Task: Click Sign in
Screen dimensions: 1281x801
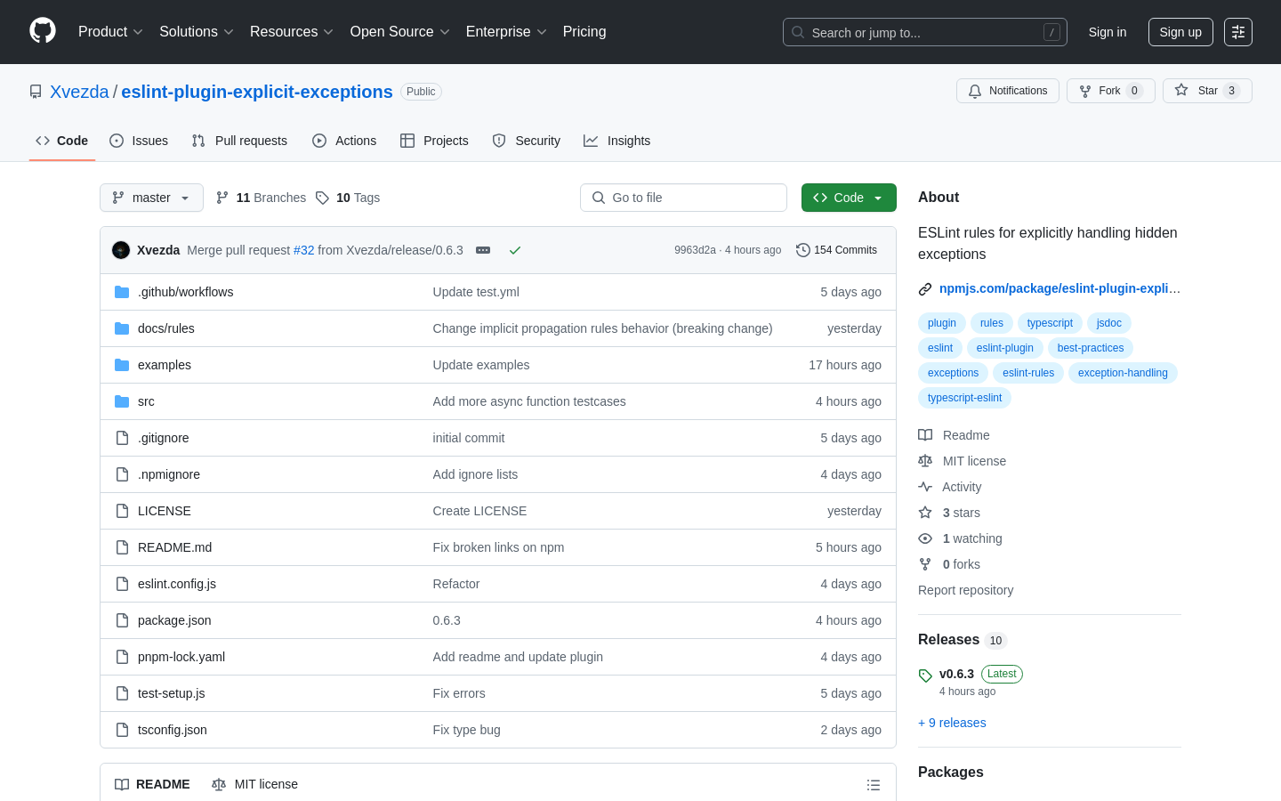Action: click(1108, 32)
